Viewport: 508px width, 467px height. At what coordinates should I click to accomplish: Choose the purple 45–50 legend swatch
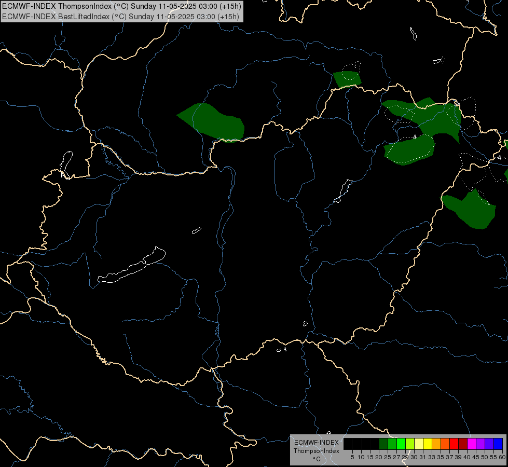click(x=480, y=444)
